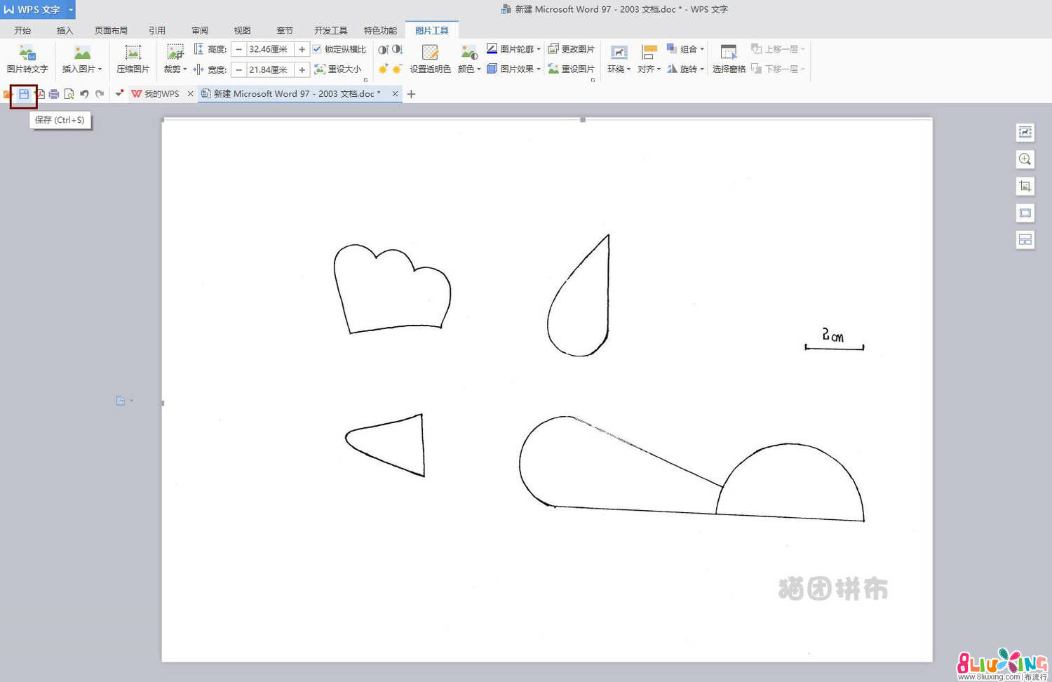
Task: Click 重设大小 to reset picture size
Action: pyautogui.click(x=338, y=69)
